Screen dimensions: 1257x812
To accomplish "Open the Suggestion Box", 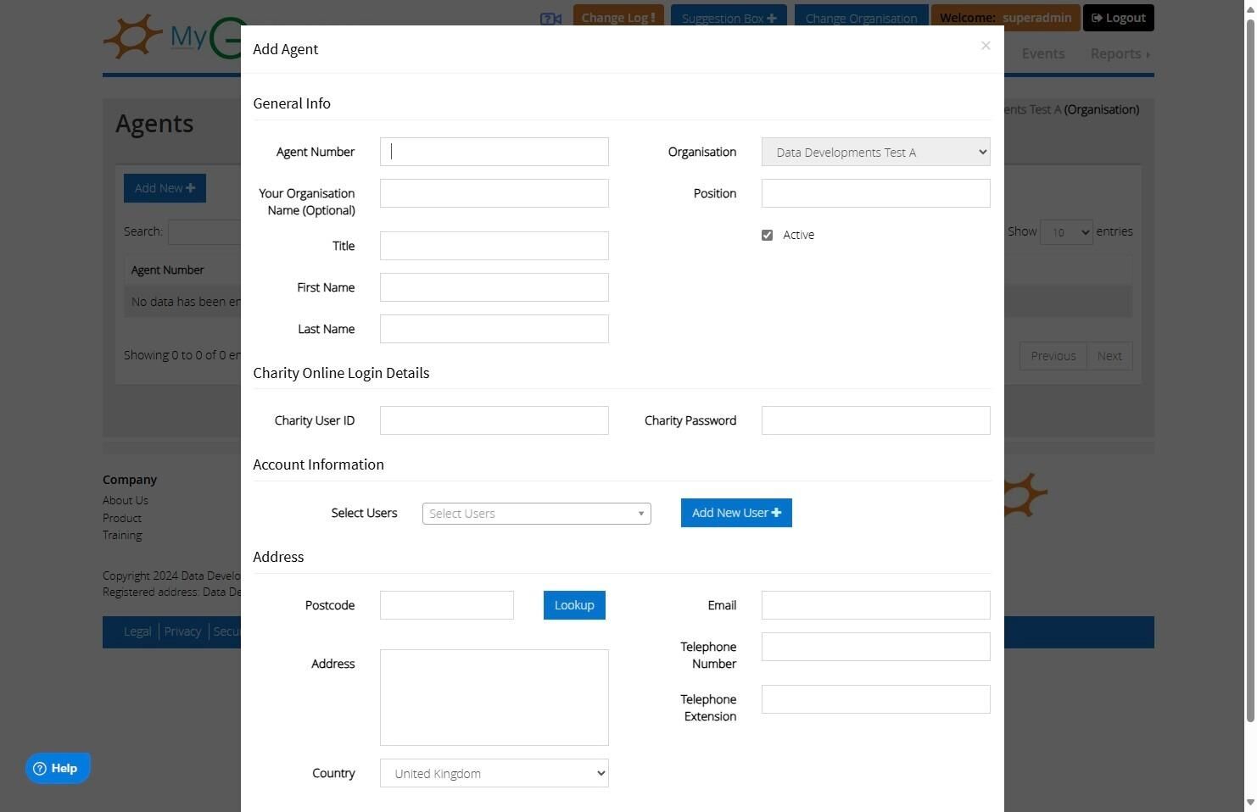I will click(x=729, y=18).
